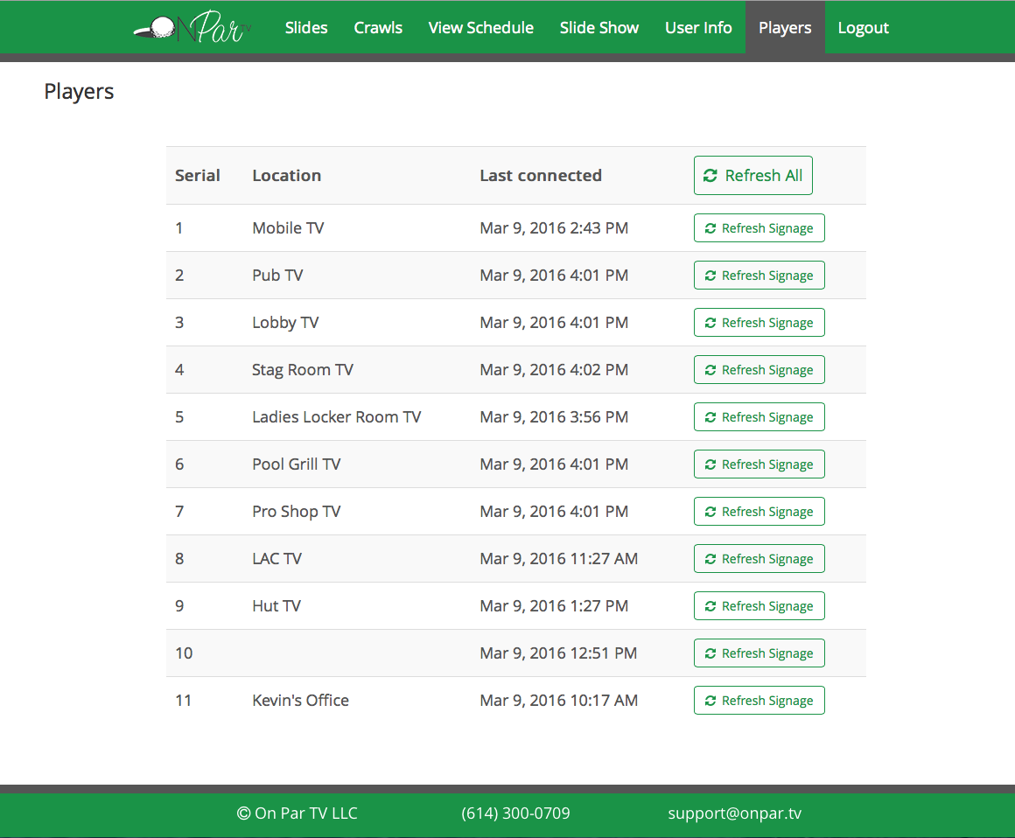Open View Schedule in navigation

click(x=481, y=28)
